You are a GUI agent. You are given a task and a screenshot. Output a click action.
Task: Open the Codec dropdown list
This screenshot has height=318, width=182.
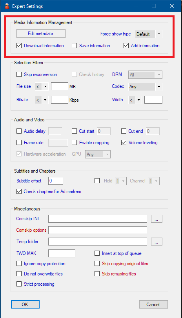coord(145,87)
